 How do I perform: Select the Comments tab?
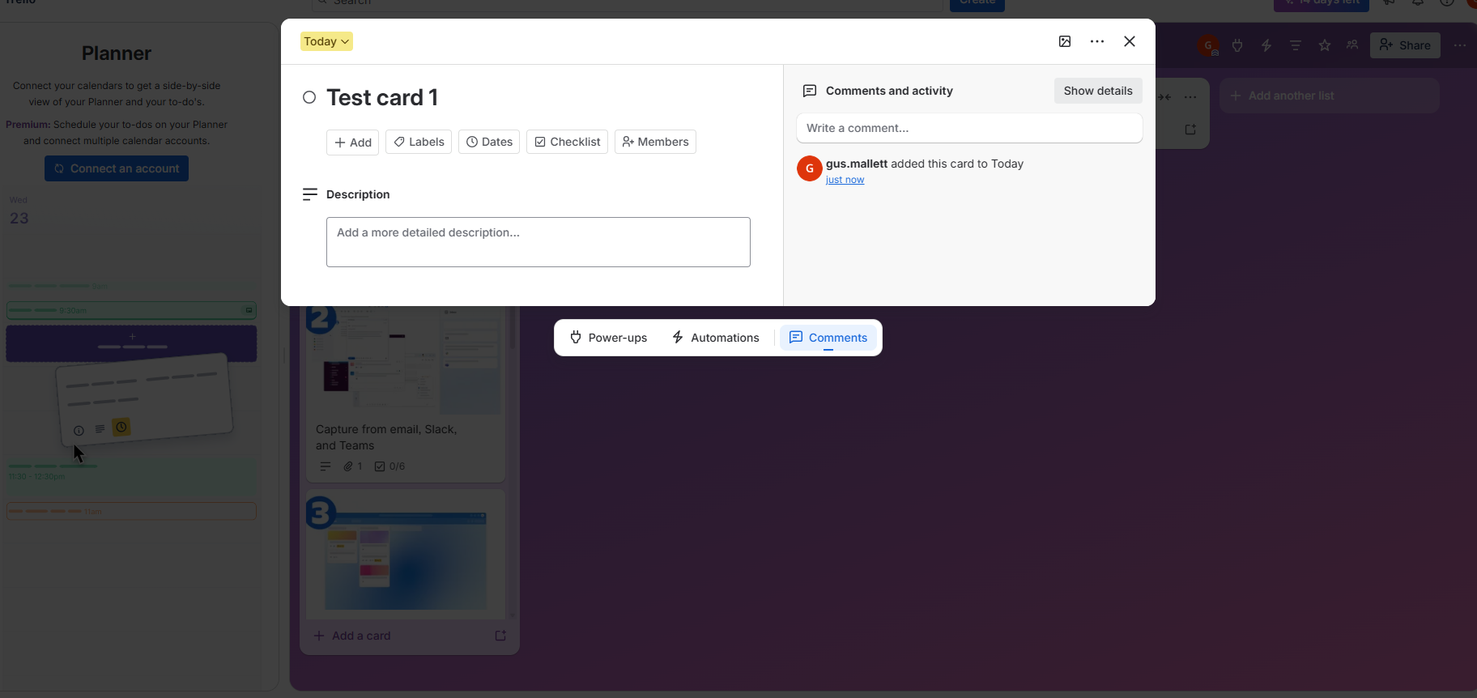828,338
